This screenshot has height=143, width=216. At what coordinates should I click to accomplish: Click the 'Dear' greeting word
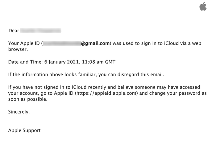(x=14, y=31)
